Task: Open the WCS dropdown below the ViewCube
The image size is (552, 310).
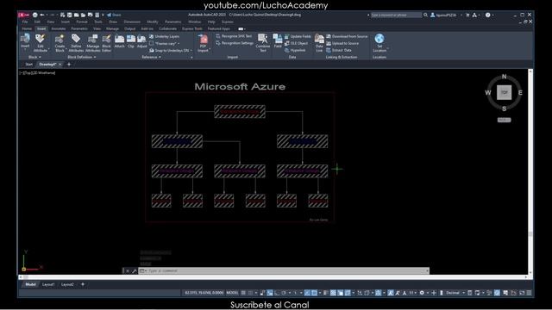Action: point(504,120)
